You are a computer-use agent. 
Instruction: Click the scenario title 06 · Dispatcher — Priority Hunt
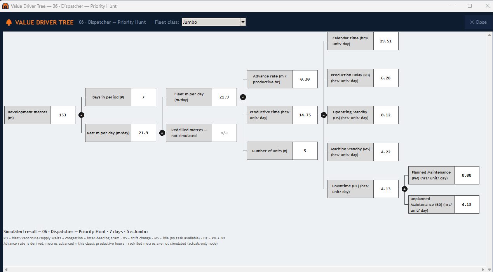pyautogui.click(x=112, y=22)
